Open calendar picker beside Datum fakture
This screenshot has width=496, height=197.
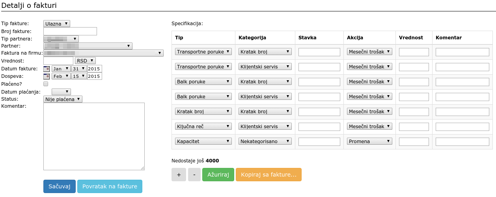(x=47, y=68)
